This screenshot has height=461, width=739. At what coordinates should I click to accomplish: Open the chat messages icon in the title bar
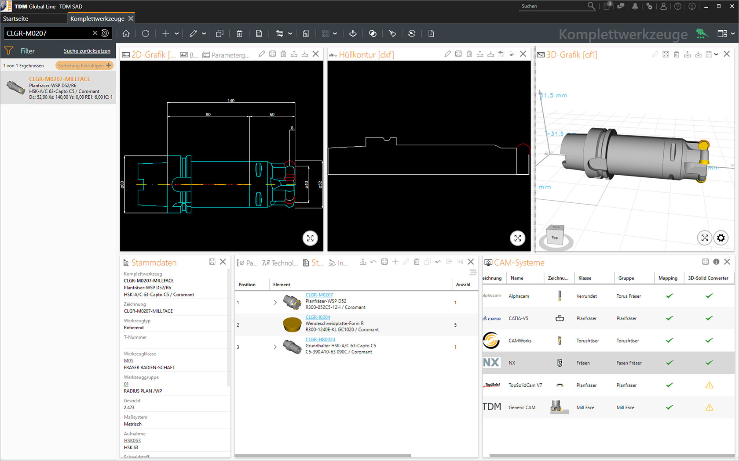pyautogui.click(x=621, y=6)
